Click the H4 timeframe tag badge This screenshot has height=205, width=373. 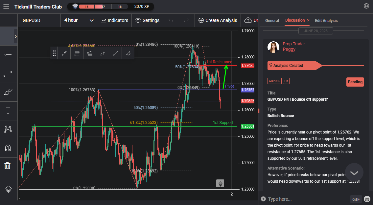(286, 81)
